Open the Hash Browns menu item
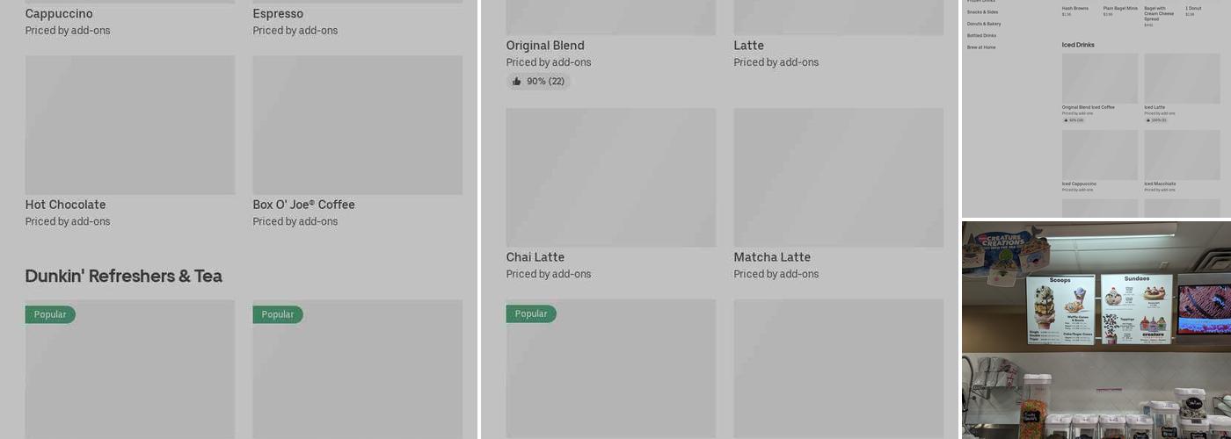This screenshot has width=1231, height=439. click(1074, 9)
